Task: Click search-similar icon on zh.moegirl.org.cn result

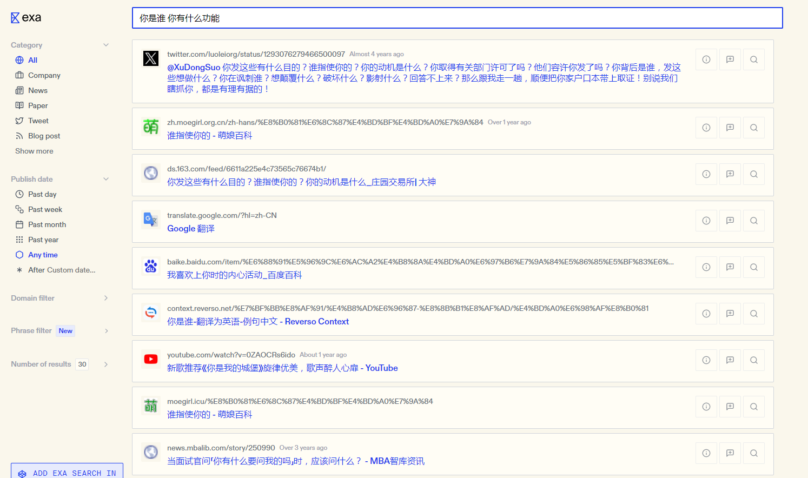Action: (754, 128)
